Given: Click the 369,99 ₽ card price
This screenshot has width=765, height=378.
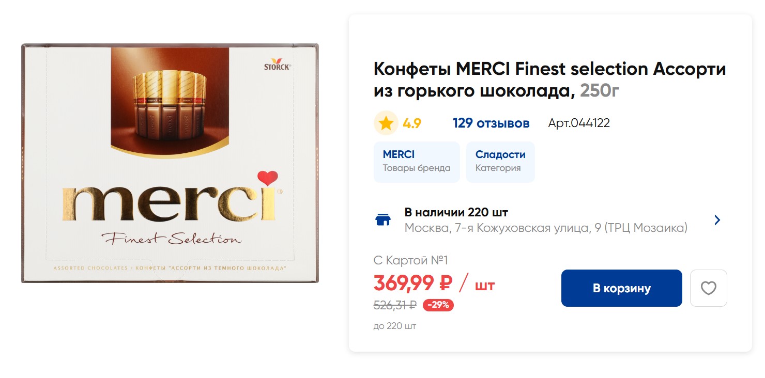Looking at the screenshot, I should click(412, 283).
